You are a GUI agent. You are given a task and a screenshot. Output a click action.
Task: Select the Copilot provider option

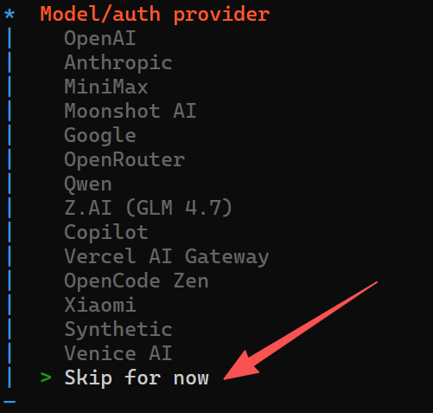pyautogui.click(x=106, y=233)
